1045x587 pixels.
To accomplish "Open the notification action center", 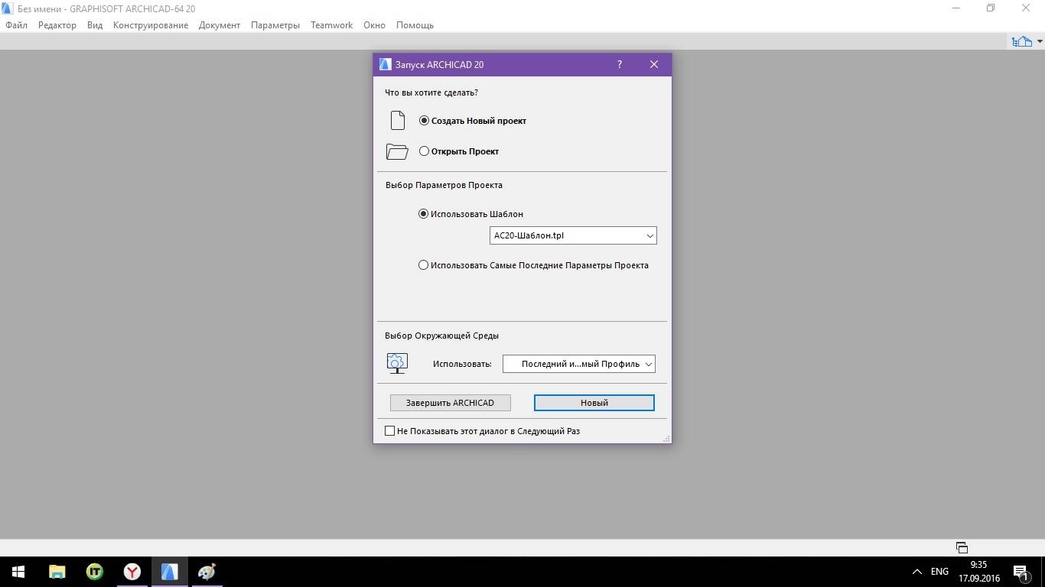I will (1021, 572).
